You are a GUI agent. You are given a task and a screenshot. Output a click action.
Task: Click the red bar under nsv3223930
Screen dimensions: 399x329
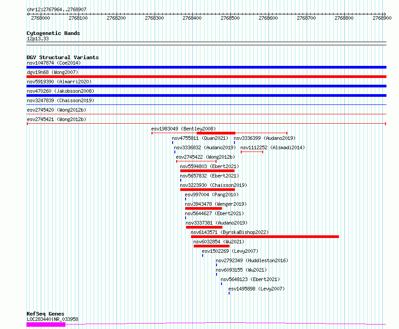click(208, 190)
